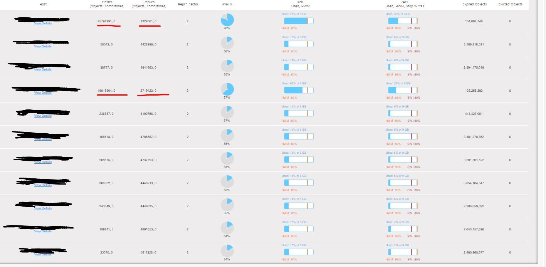
Task: Click the disk bar in the 50542 row
Action: pyautogui.click(x=299, y=44)
